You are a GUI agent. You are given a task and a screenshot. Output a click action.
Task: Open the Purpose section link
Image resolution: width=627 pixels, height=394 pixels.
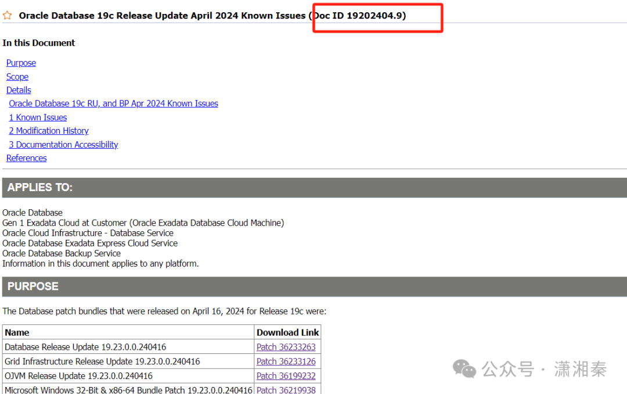point(21,63)
